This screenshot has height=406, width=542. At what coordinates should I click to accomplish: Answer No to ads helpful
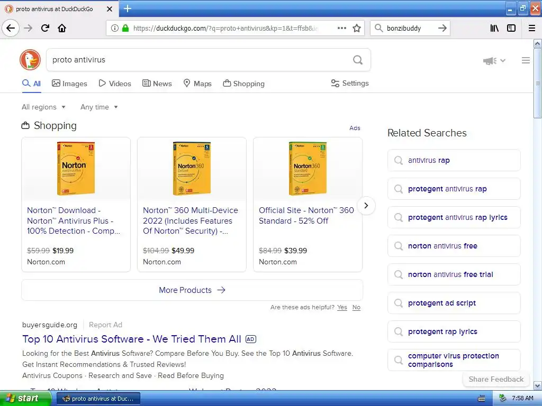click(356, 307)
